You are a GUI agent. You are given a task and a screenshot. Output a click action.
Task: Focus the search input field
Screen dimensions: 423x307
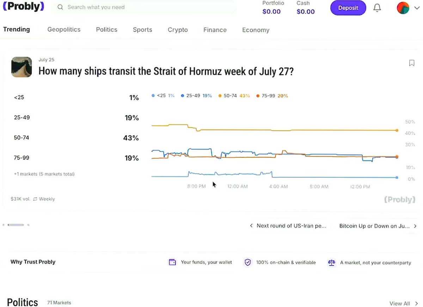(145, 7)
